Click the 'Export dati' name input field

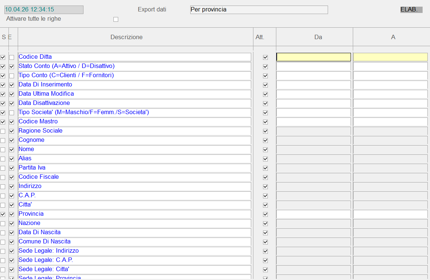259,10
